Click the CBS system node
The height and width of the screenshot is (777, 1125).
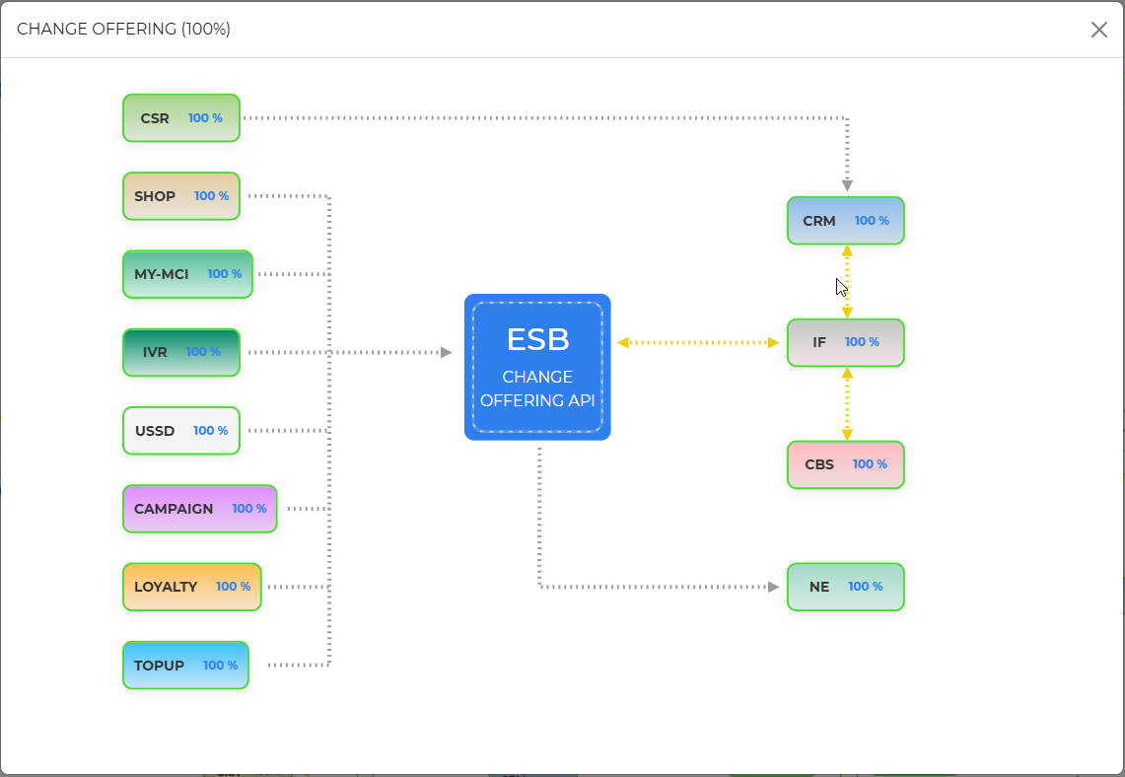(x=845, y=464)
